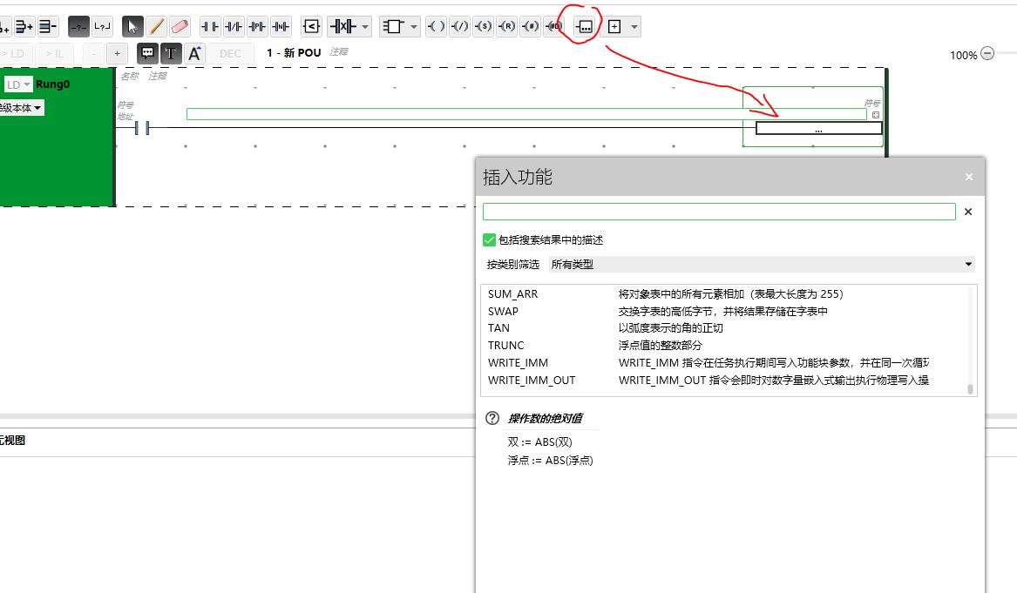Insert a comparison block
1017x593 pixels.
(312, 27)
